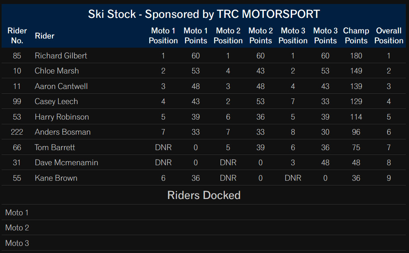Click Richard Gilbert's 180 champ points
The image size is (409, 253).
[x=356, y=56]
